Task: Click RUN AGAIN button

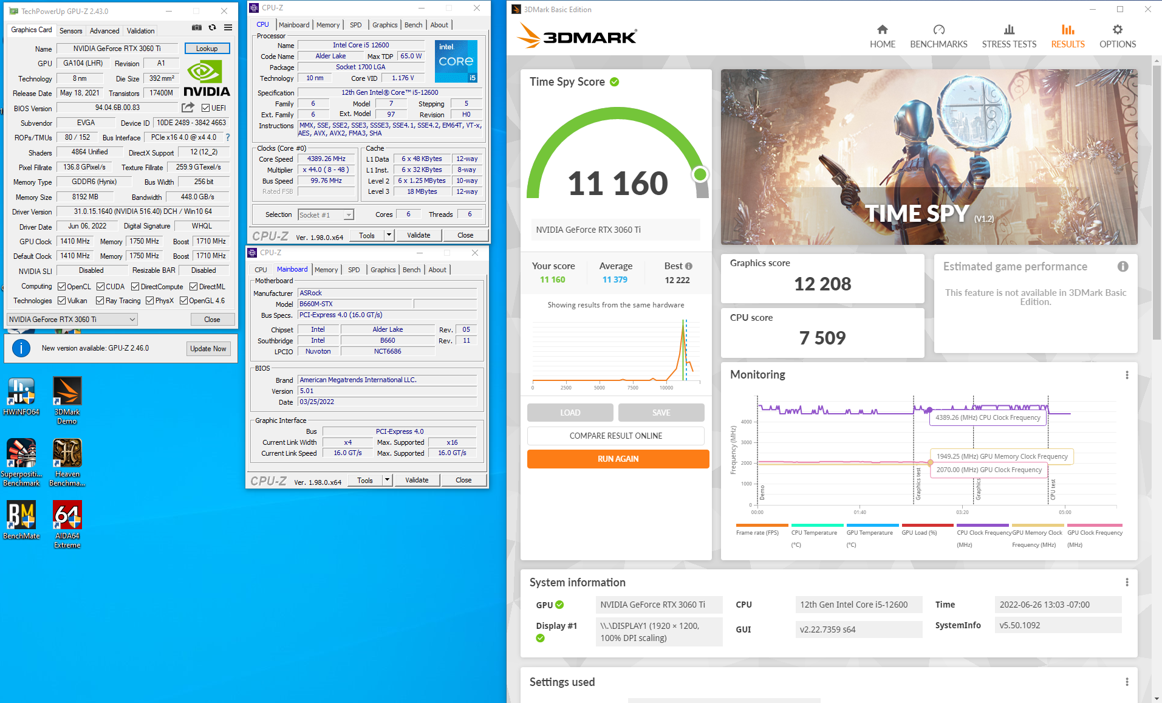Action: (618, 459)
